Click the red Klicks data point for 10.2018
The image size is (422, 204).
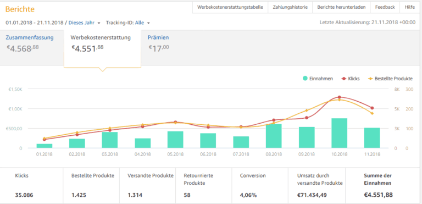[x=339, y=97]
